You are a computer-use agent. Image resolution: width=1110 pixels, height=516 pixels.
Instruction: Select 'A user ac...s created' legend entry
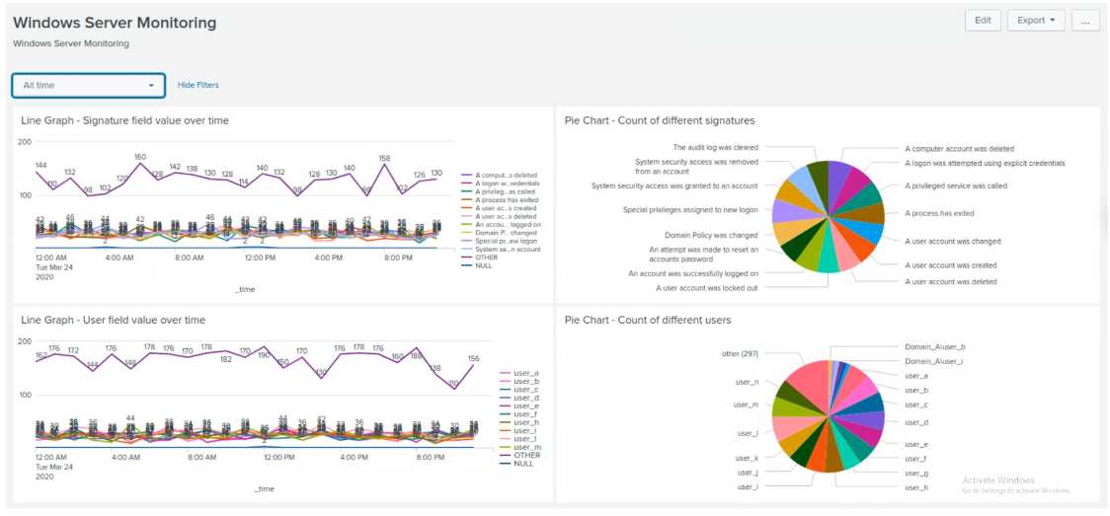[499, 208]
